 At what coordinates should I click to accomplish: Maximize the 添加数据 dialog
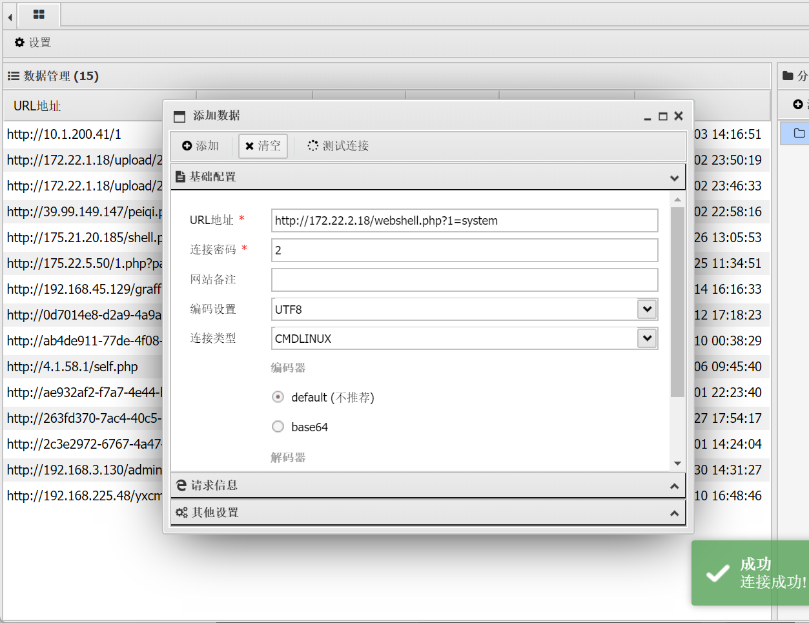click(x=662, y=116)
